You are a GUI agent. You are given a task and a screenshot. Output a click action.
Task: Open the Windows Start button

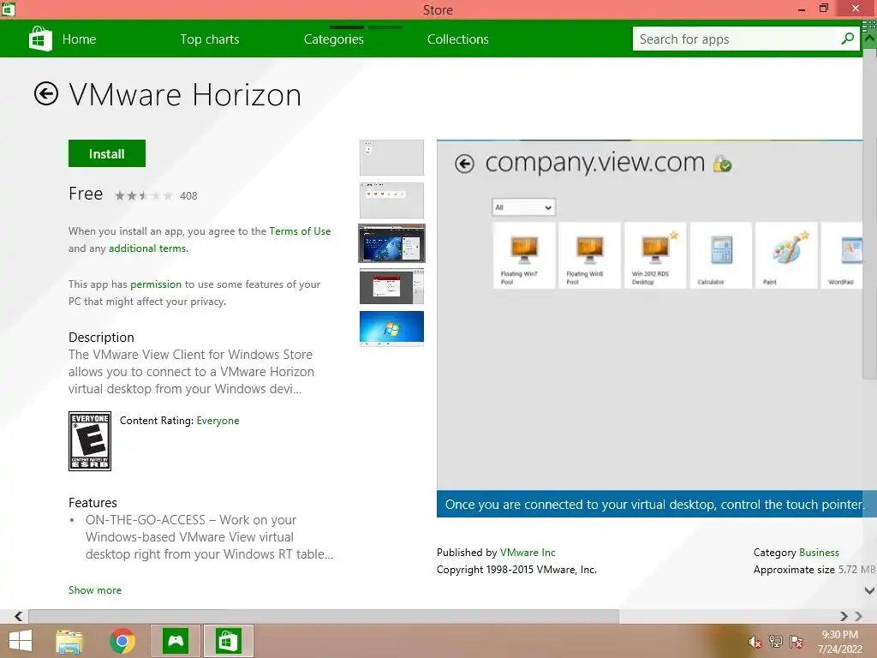[21, 641]
